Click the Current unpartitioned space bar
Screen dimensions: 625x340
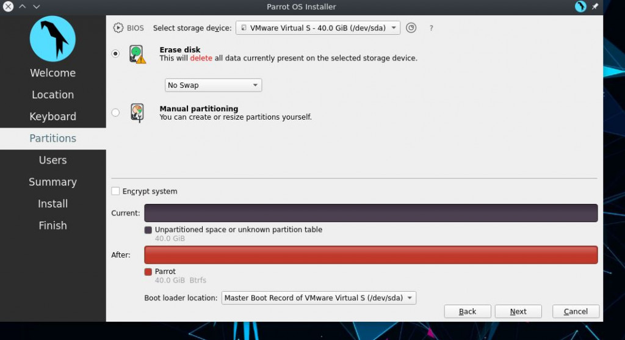(x=370, y=213)
